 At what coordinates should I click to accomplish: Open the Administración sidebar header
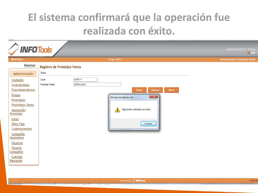(x=23, y=74)
